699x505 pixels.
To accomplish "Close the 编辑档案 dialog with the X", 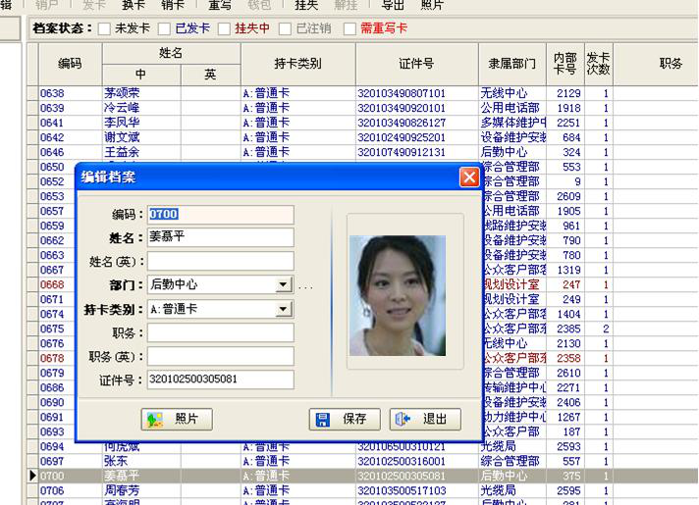I will pyautogui.click(x=469, y=177).
